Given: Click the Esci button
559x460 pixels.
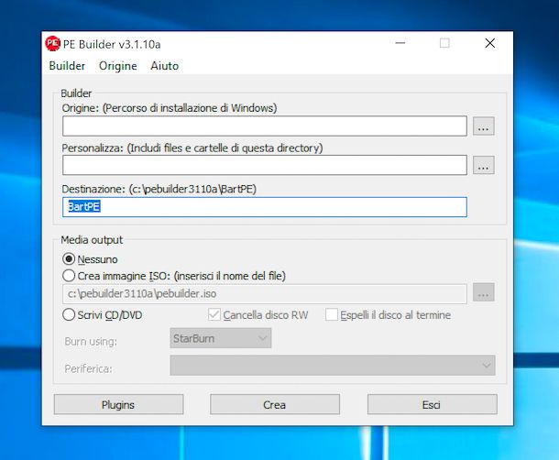Looking at the screenshot, I should [433, 404].
